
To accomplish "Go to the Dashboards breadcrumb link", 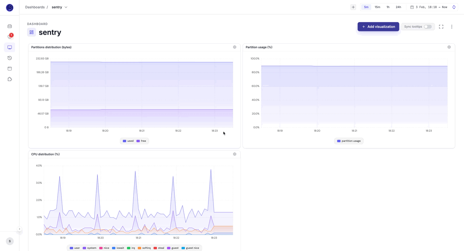I will pyautogui.click(x=35, y=7).
